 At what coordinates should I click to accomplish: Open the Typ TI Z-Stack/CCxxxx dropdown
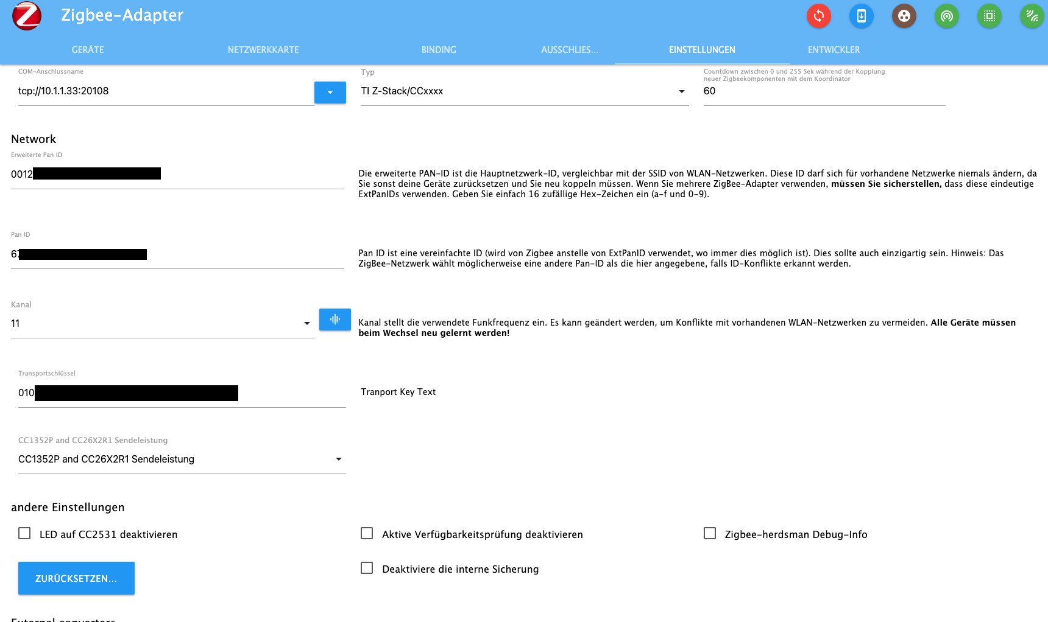coord(525,91)
